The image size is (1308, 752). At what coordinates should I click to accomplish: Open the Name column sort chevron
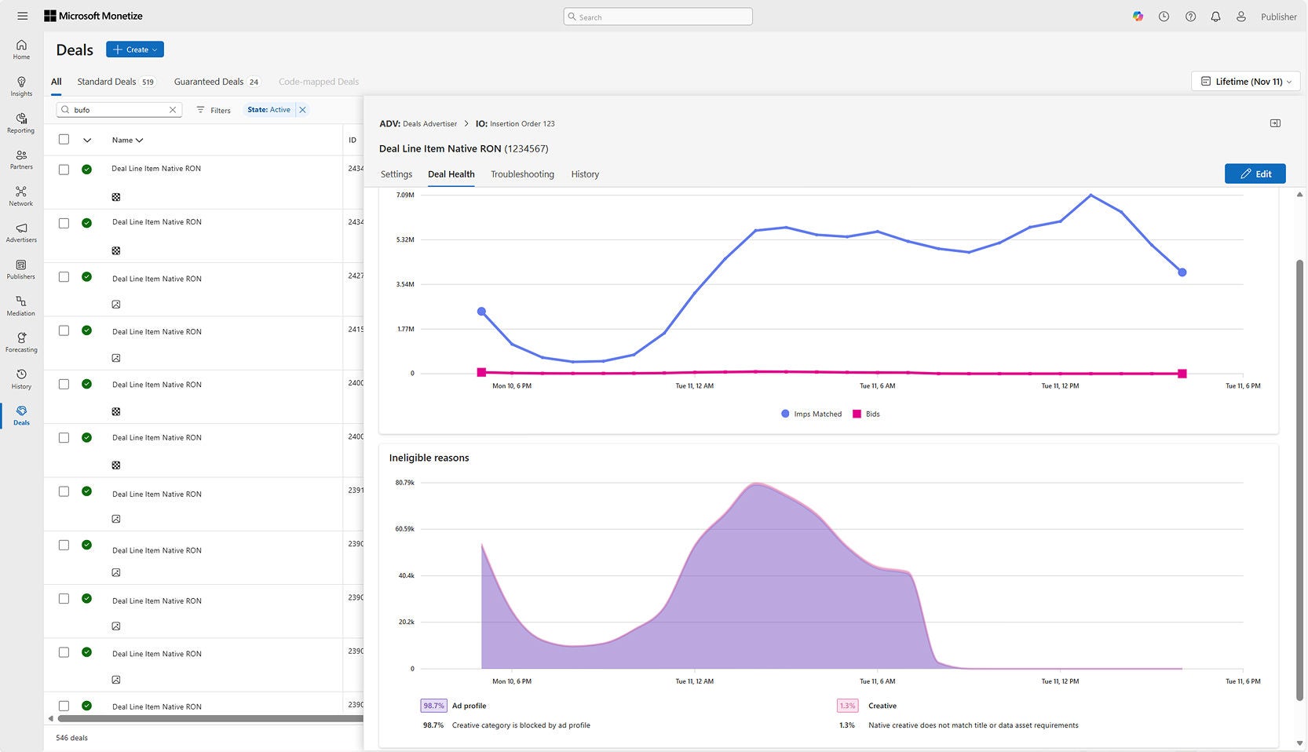tap(140, 140)
